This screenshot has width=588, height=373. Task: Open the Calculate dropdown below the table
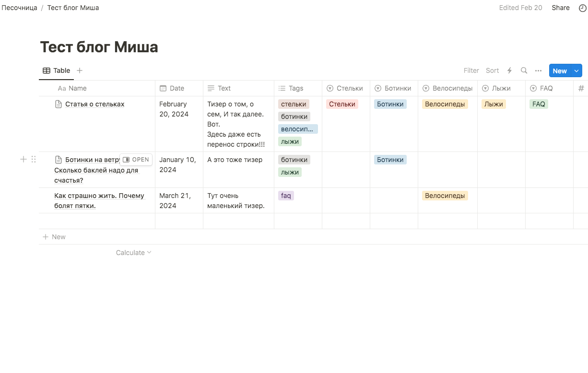[133, 253]
